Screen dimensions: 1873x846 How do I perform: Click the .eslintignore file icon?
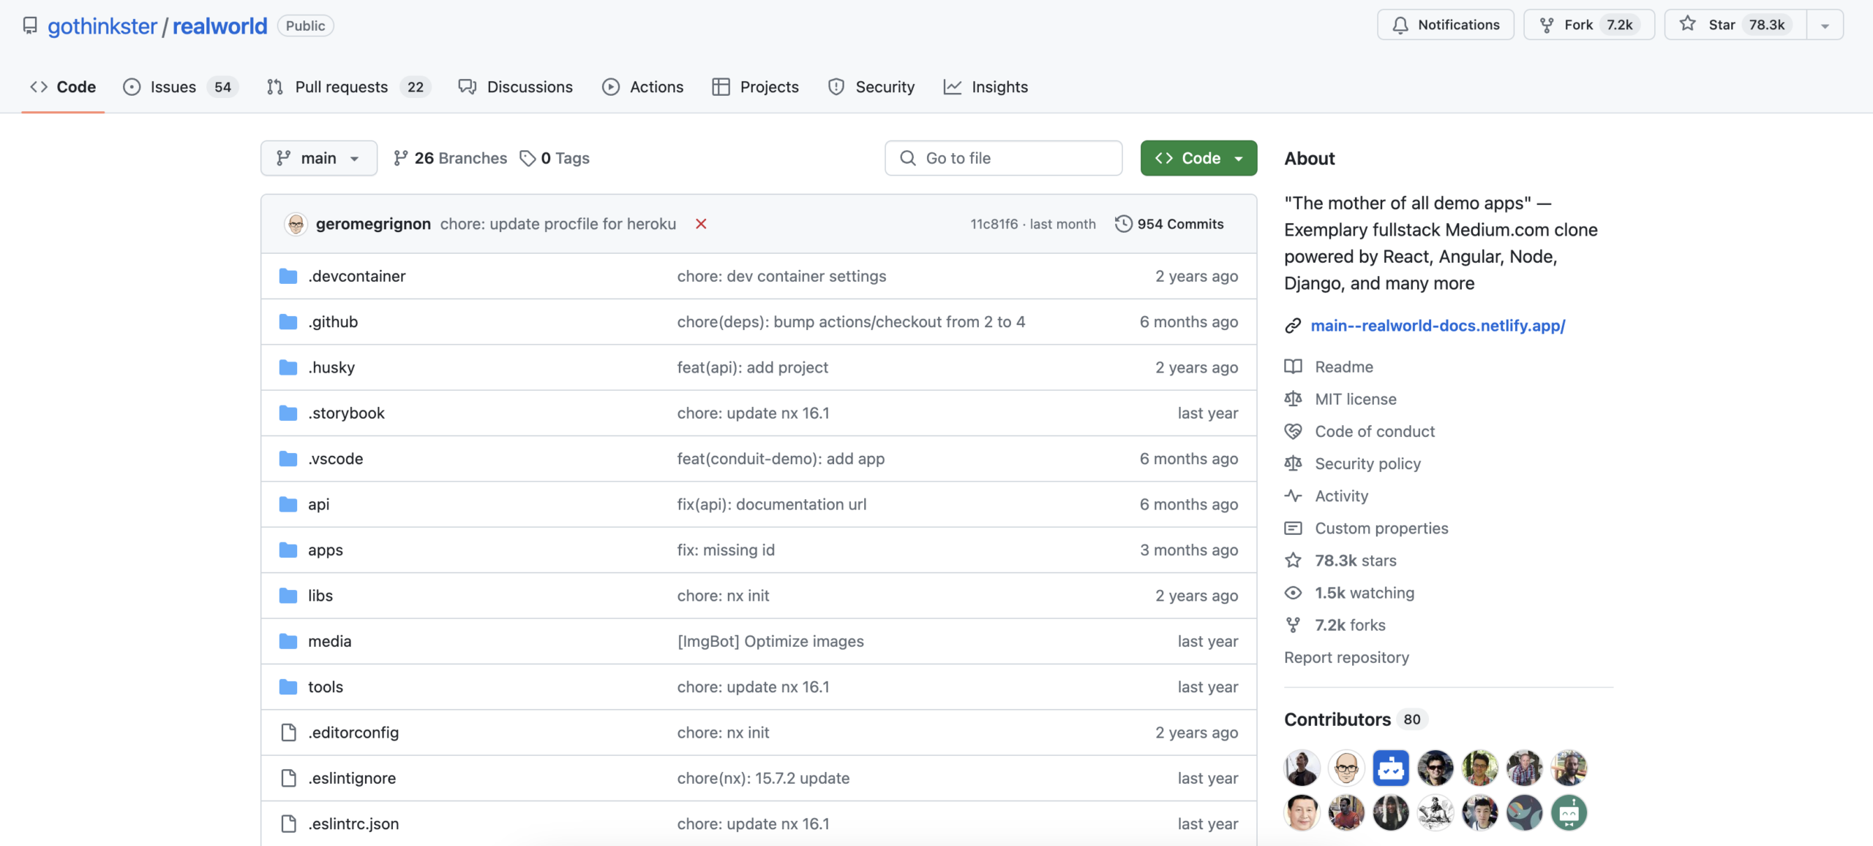(x=288, y=778)
